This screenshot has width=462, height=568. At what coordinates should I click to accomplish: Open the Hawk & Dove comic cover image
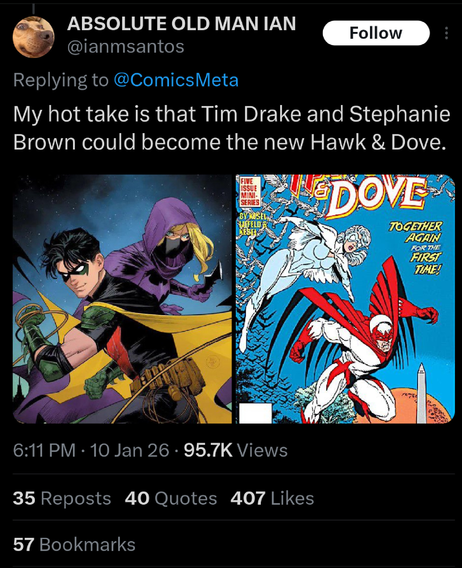point(345,299)
